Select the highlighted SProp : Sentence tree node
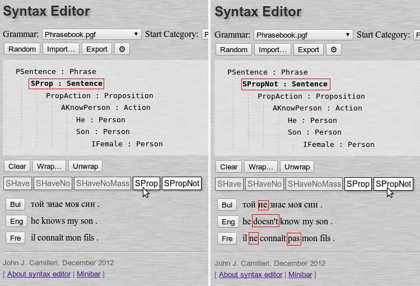The image size is (420, 286). 67,84
